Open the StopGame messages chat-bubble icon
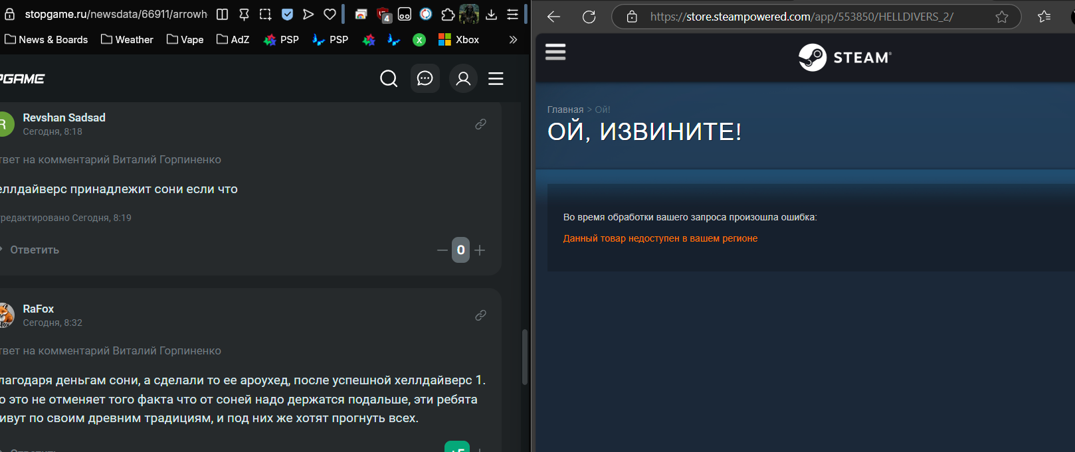The image size is (1075, 452). tap(425, 79)
